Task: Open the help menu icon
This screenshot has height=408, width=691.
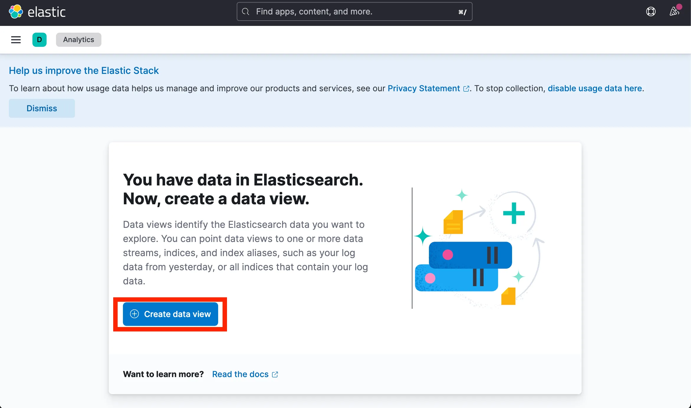Action: 651,12
